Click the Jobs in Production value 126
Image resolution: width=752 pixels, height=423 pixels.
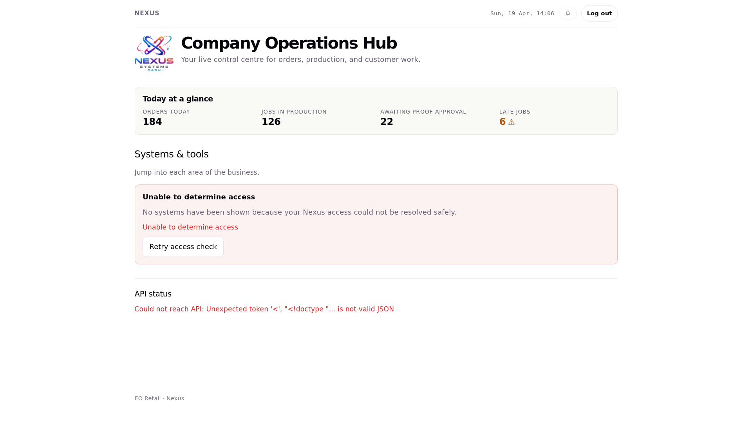pyautogui.click(x=271, y=122)
